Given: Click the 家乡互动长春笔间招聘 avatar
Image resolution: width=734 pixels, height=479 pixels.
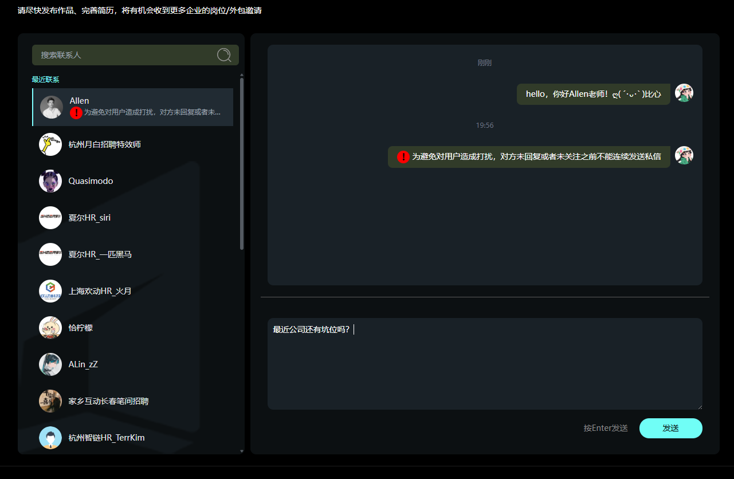Looking at the screenshot, I should 50,401.
